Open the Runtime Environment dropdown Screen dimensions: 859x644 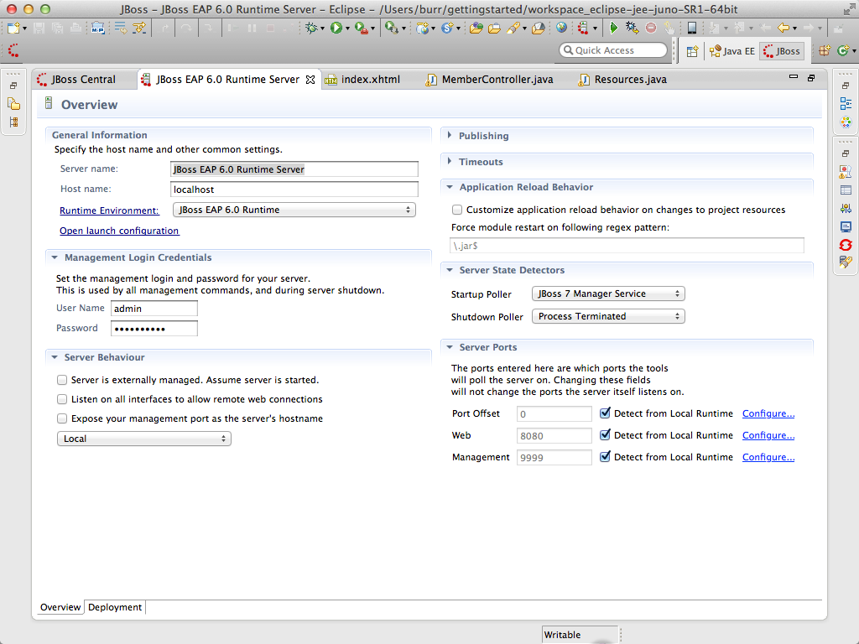(294, 210)
